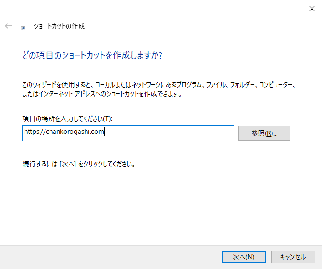This screenshot has width=322, height=269.
Task: Click the shortcut icon beside ショートカットの作成
Action: tap(23, 28)
